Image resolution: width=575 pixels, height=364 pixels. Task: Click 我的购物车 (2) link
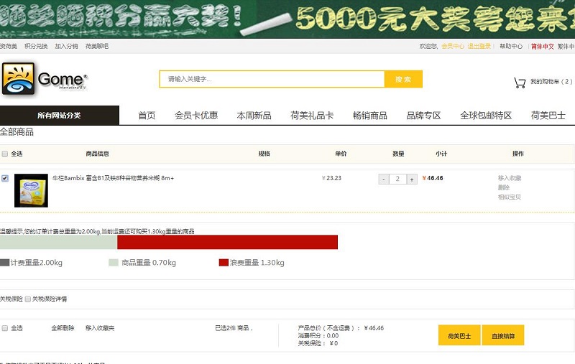[551, 82]
